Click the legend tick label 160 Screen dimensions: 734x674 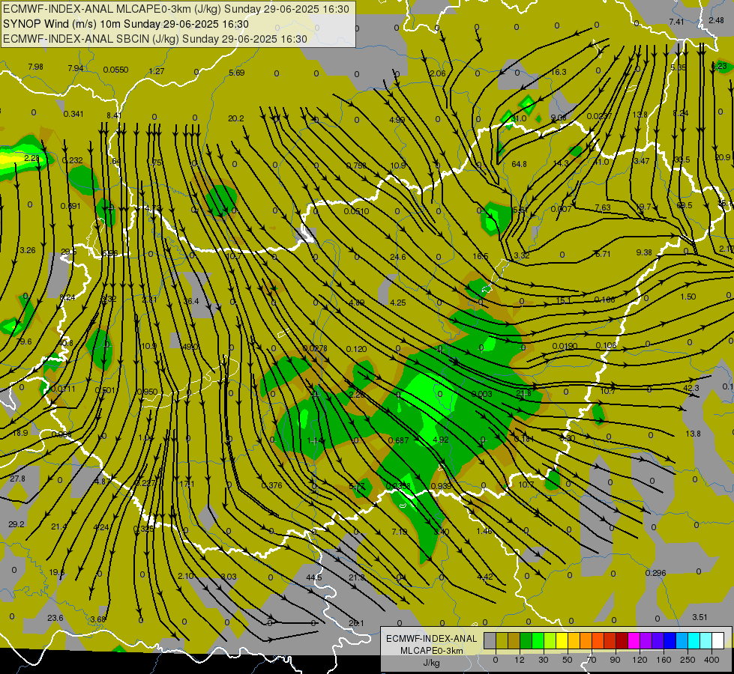tap(664, 660)
